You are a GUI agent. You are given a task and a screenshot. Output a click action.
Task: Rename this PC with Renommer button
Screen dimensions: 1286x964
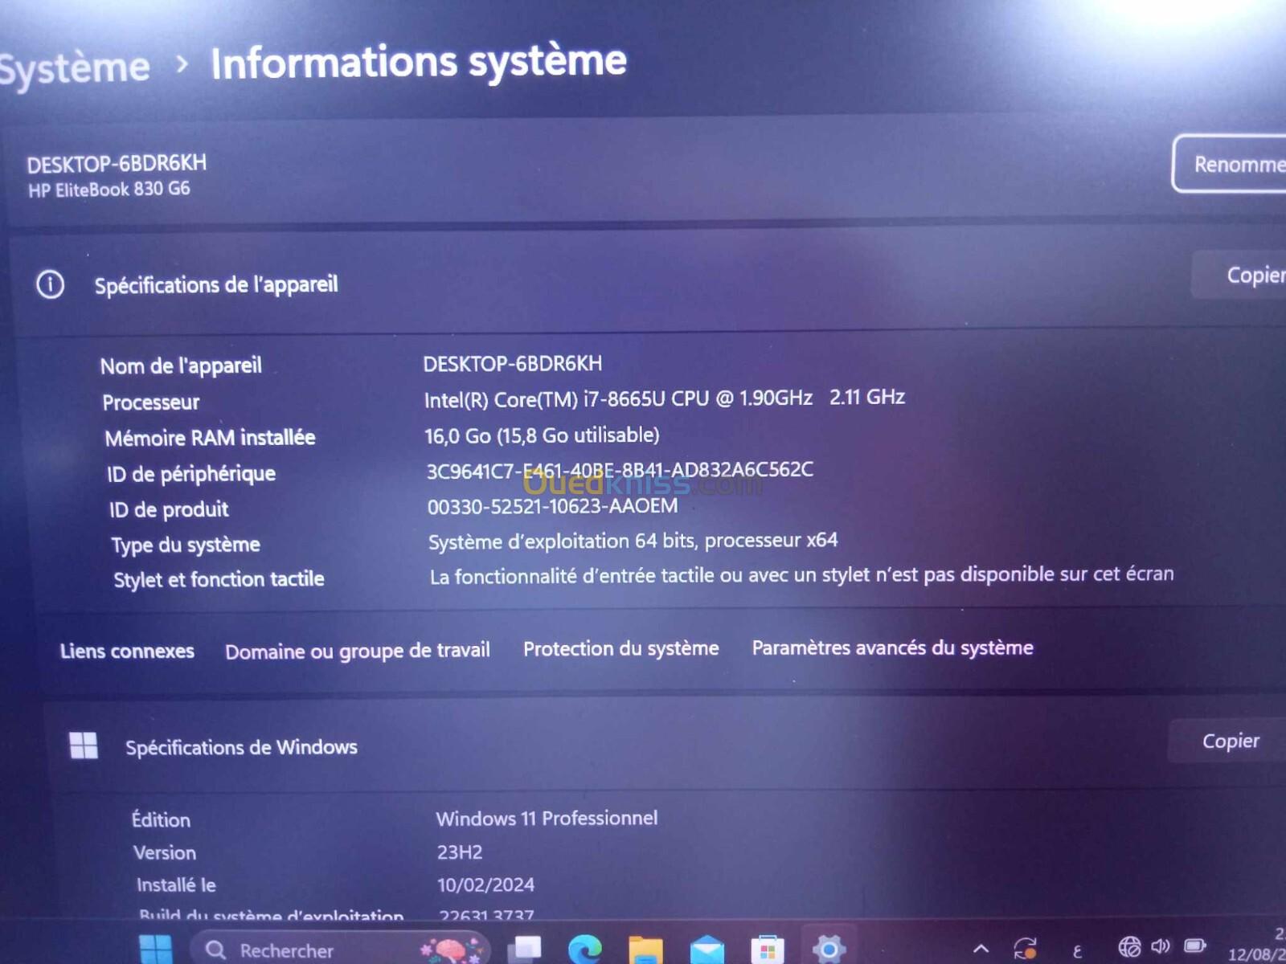click(x=1230, y=164)
